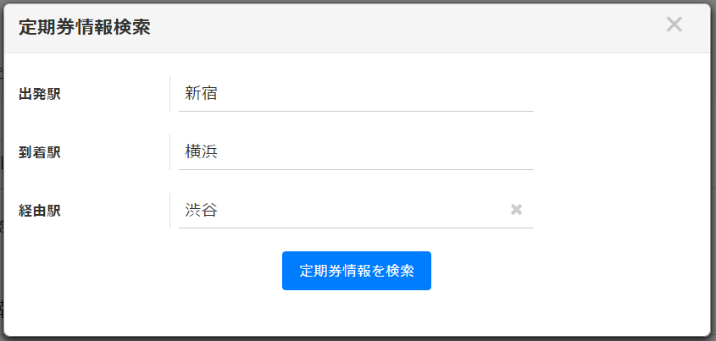The width and height of the screenshot is (716, 341).
Task: Click empty space right of the 新宿 field
Action: (619, 94)
